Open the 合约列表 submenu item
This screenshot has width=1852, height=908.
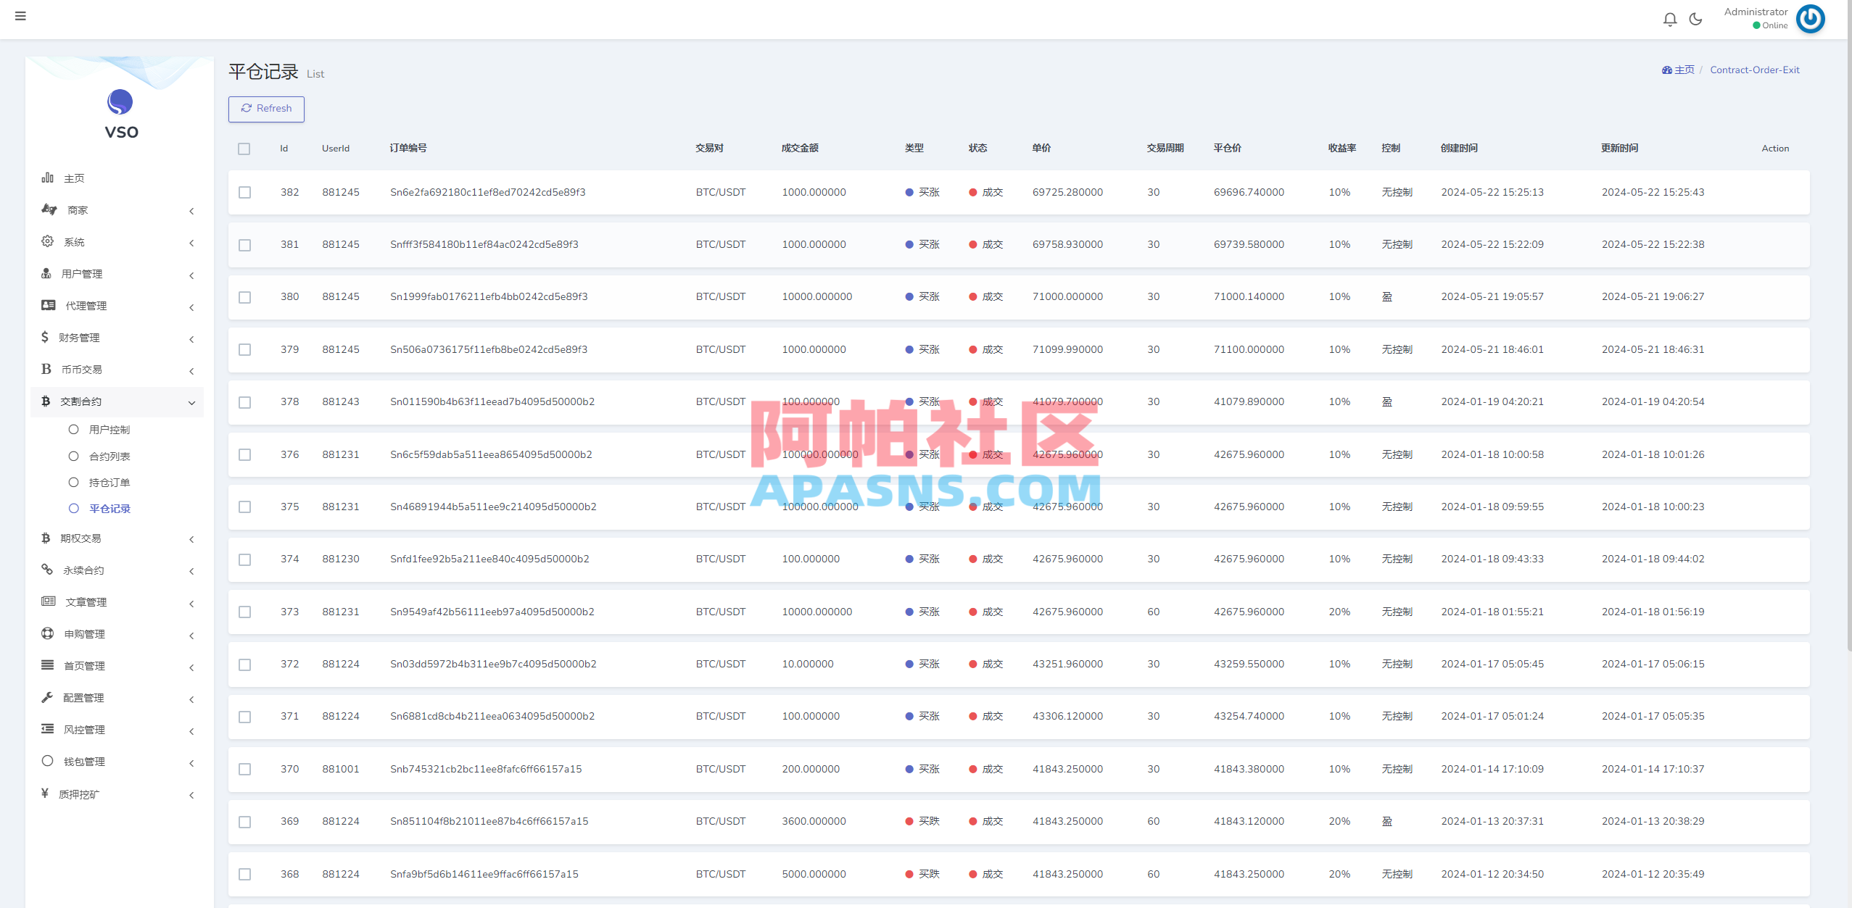click(x=109, y=456)
